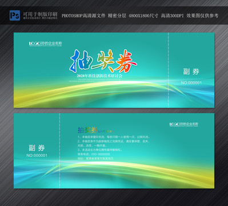Click the "地址" address line on back ticket
Image resolution: width=228 pixels, height=206 pixels.
pyautogui.click(x=95, y=159)
